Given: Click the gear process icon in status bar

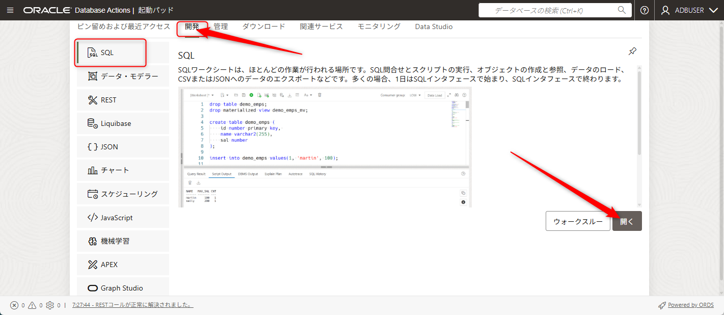Looking at the screenshot, I should point(50,305).
